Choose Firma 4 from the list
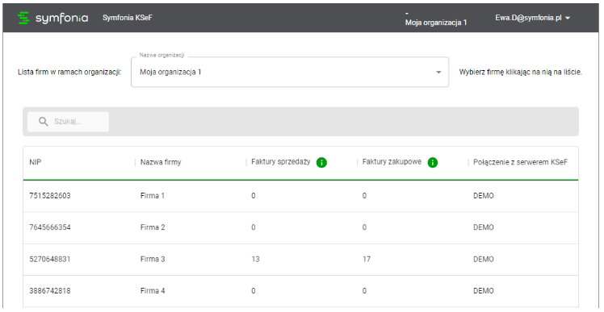604x312 pixels. (x=300, y=291)
